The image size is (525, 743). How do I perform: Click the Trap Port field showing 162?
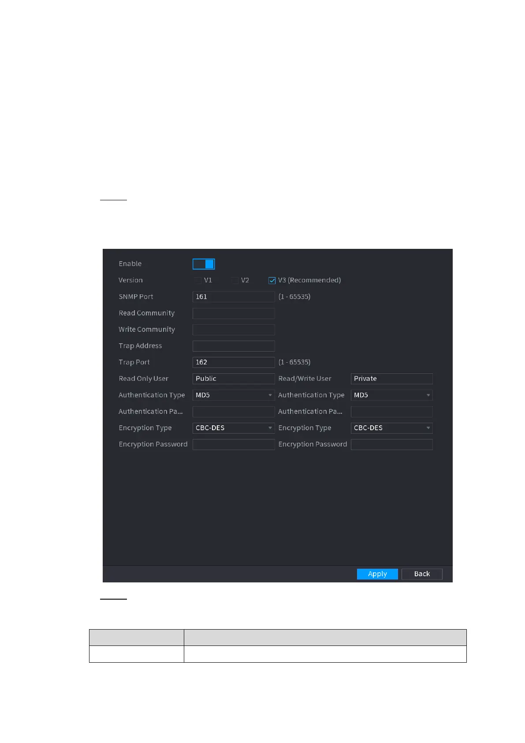234,362
